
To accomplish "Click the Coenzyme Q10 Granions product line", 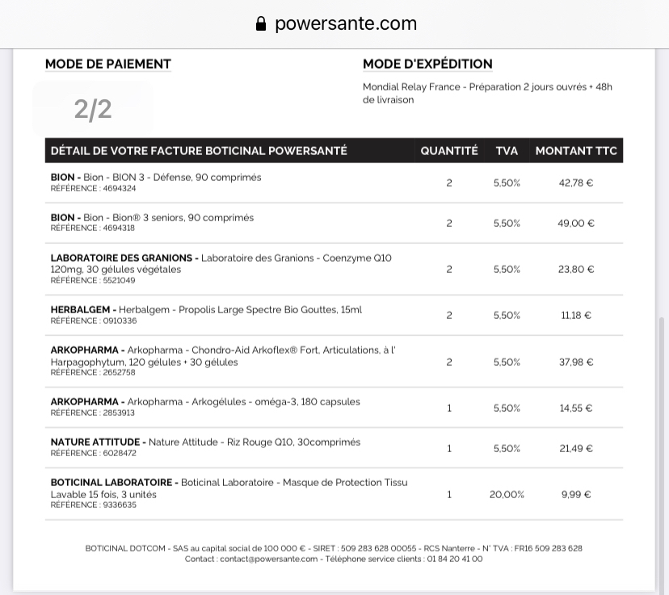I will [221, 268].
